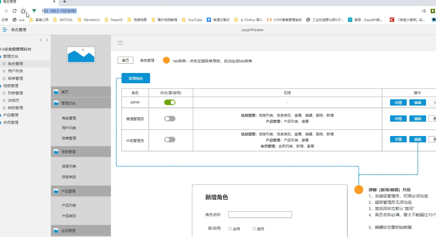Image resolution: width=436 pixels, height=237 pixels.
Task: Click the green download extension icon
Action: tap(433, 11)
